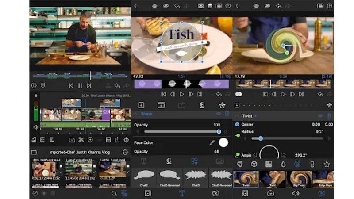Click the undo arrow in timeline panel
Viewport: 354px width, 199px height.
coord(117,86)
